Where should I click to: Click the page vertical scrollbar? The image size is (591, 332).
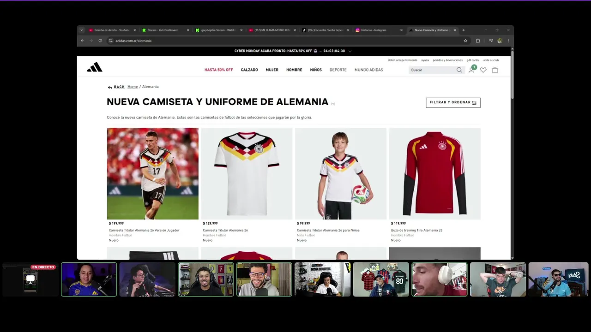point(512,74)
